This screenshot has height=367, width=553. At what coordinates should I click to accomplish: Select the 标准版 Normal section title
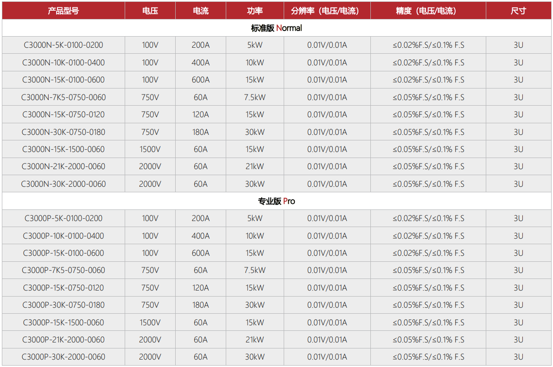pos(276,28)
